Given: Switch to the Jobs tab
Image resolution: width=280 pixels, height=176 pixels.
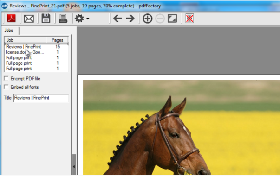Looking at the screenshot, I should pos(9,31).
